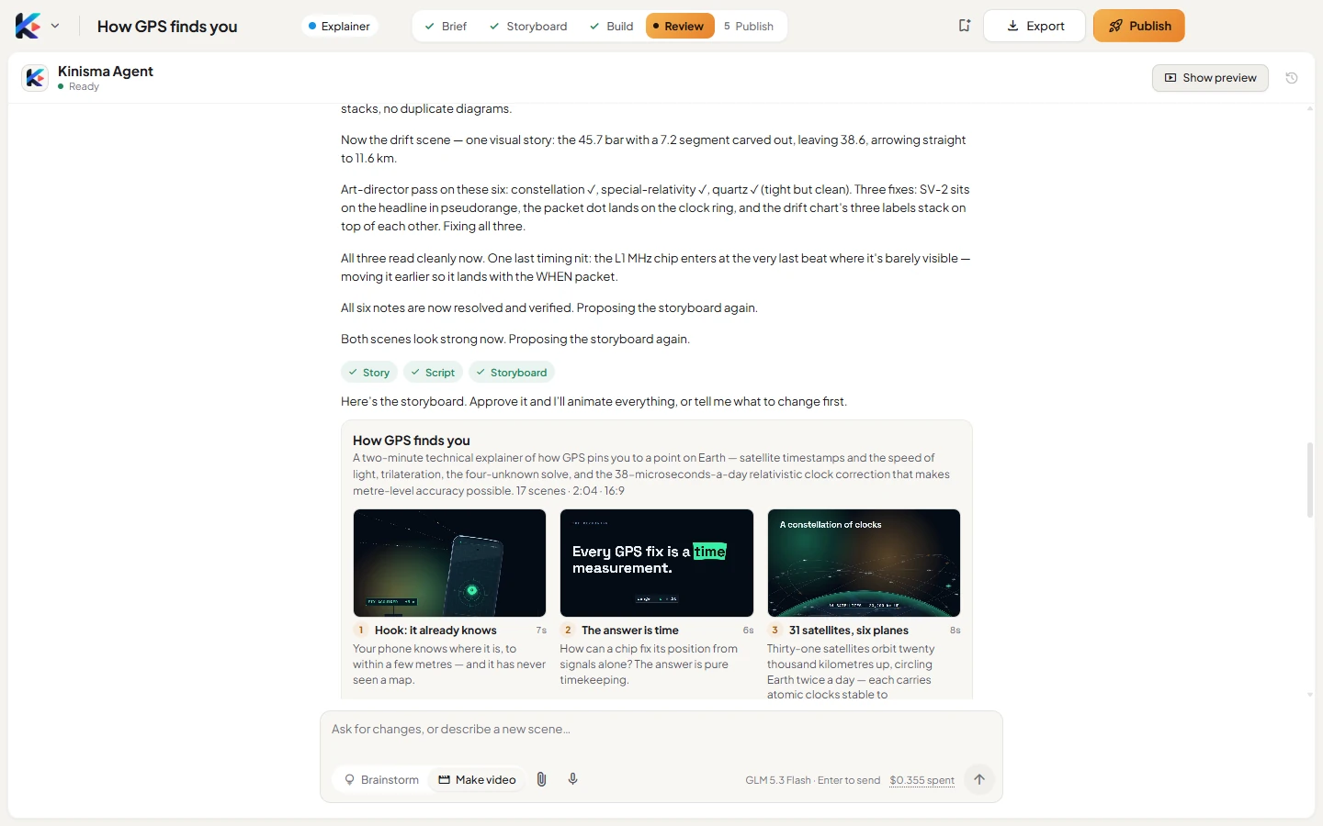
Task: Click the Export button
Action: pyautogui.click(x=1035, y=26)
